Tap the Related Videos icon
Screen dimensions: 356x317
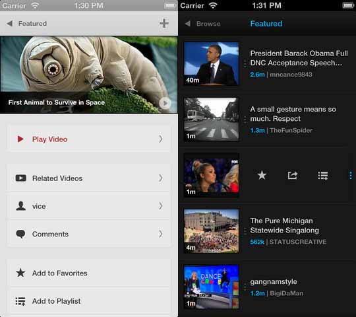coord(21,178)
